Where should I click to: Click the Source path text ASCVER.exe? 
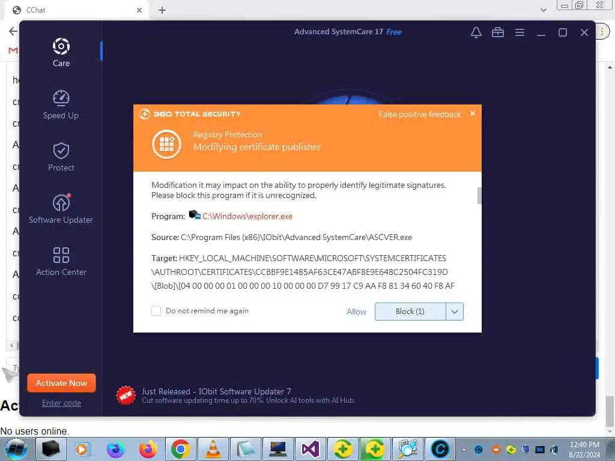pos(296,237)
